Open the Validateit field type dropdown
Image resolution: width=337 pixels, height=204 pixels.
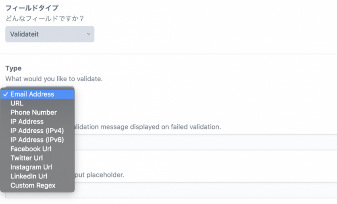pyautogui.click(x=49, y=34)
